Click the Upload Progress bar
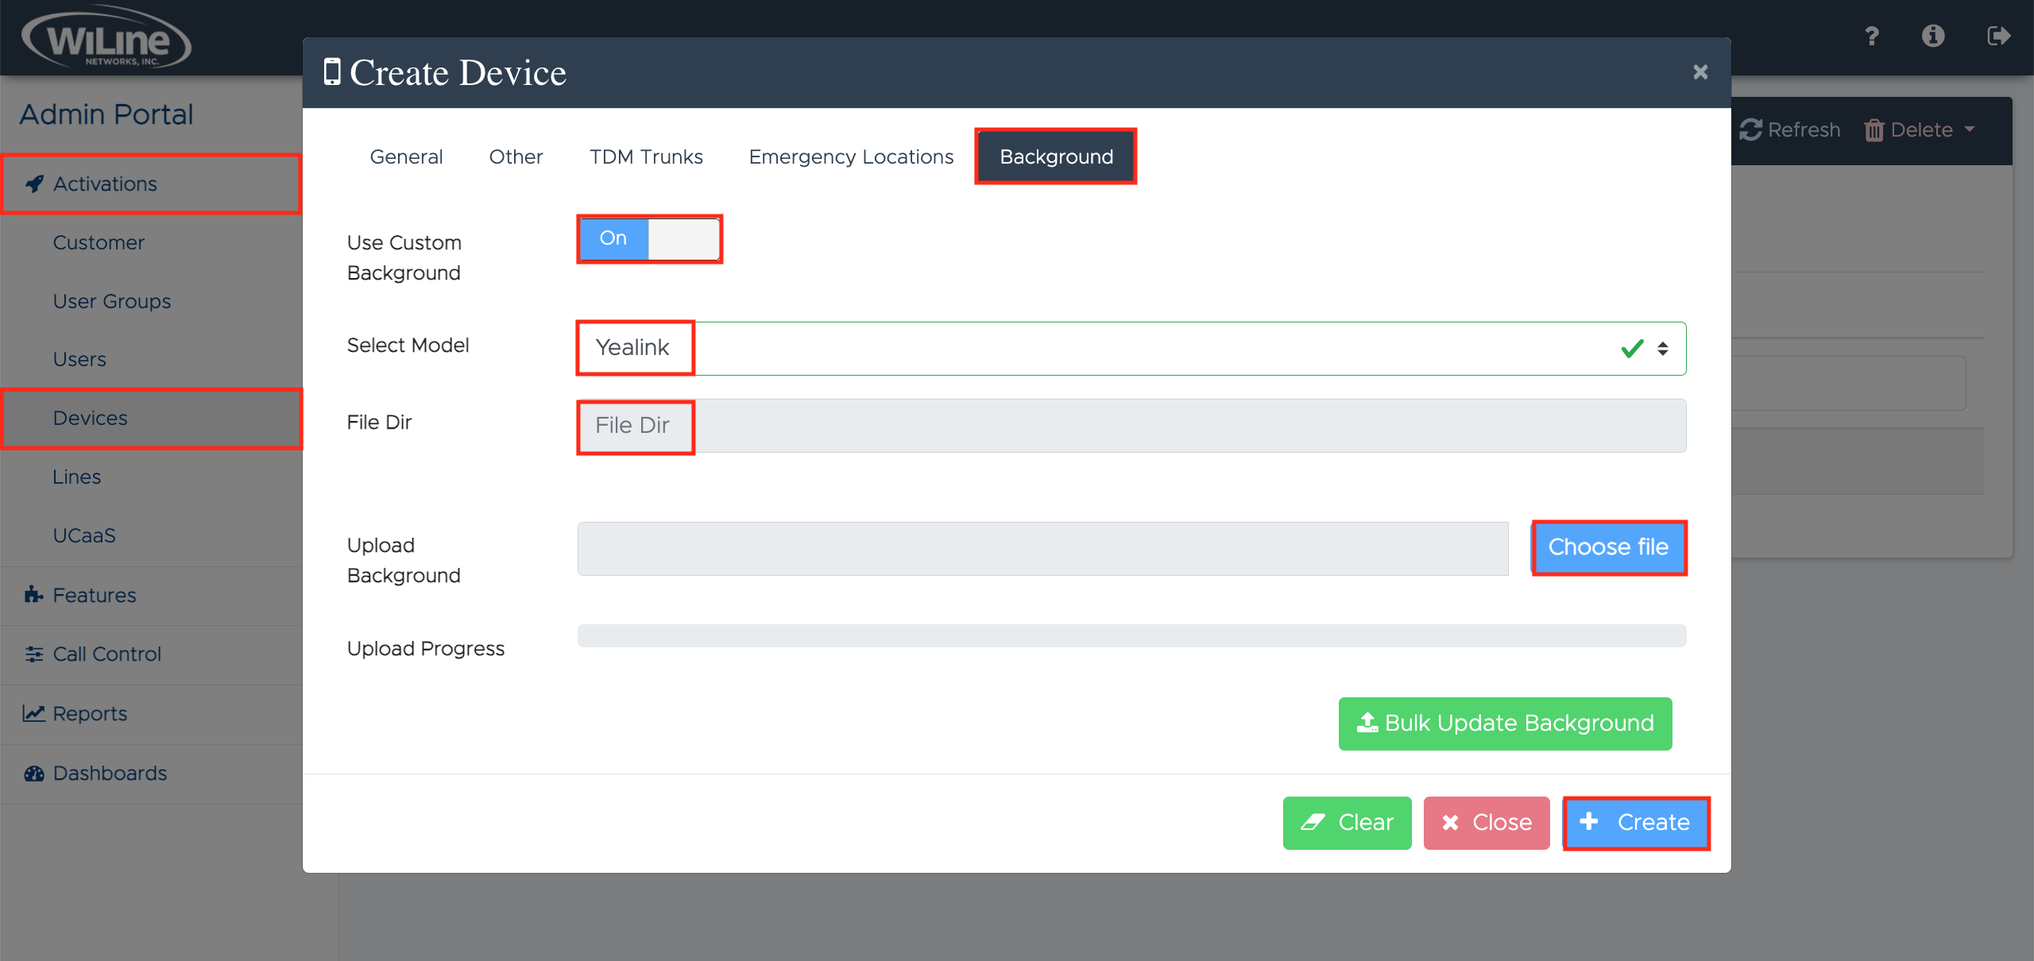 (1131, 635)
